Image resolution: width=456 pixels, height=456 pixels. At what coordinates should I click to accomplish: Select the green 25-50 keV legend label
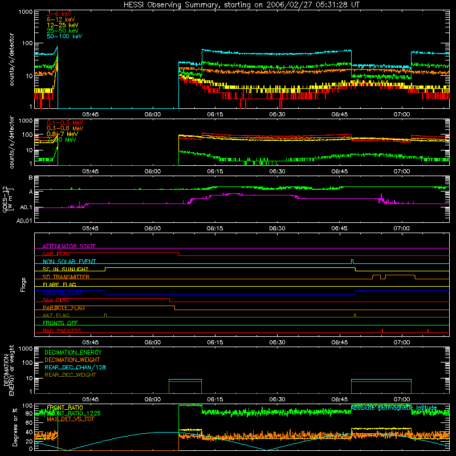63,31
